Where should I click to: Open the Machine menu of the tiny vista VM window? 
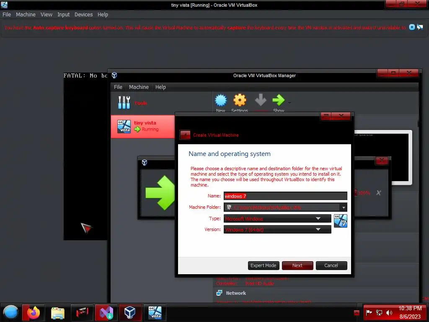pos(26,15)
